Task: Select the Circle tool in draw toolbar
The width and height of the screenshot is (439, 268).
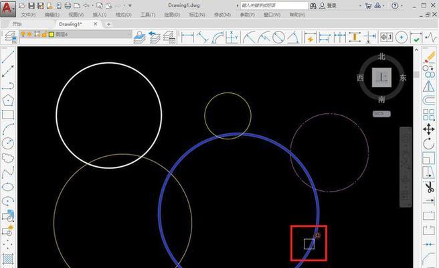Action: point(8,143)
